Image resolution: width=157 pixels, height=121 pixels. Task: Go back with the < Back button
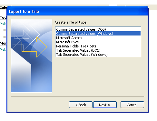tap(81, 105)
